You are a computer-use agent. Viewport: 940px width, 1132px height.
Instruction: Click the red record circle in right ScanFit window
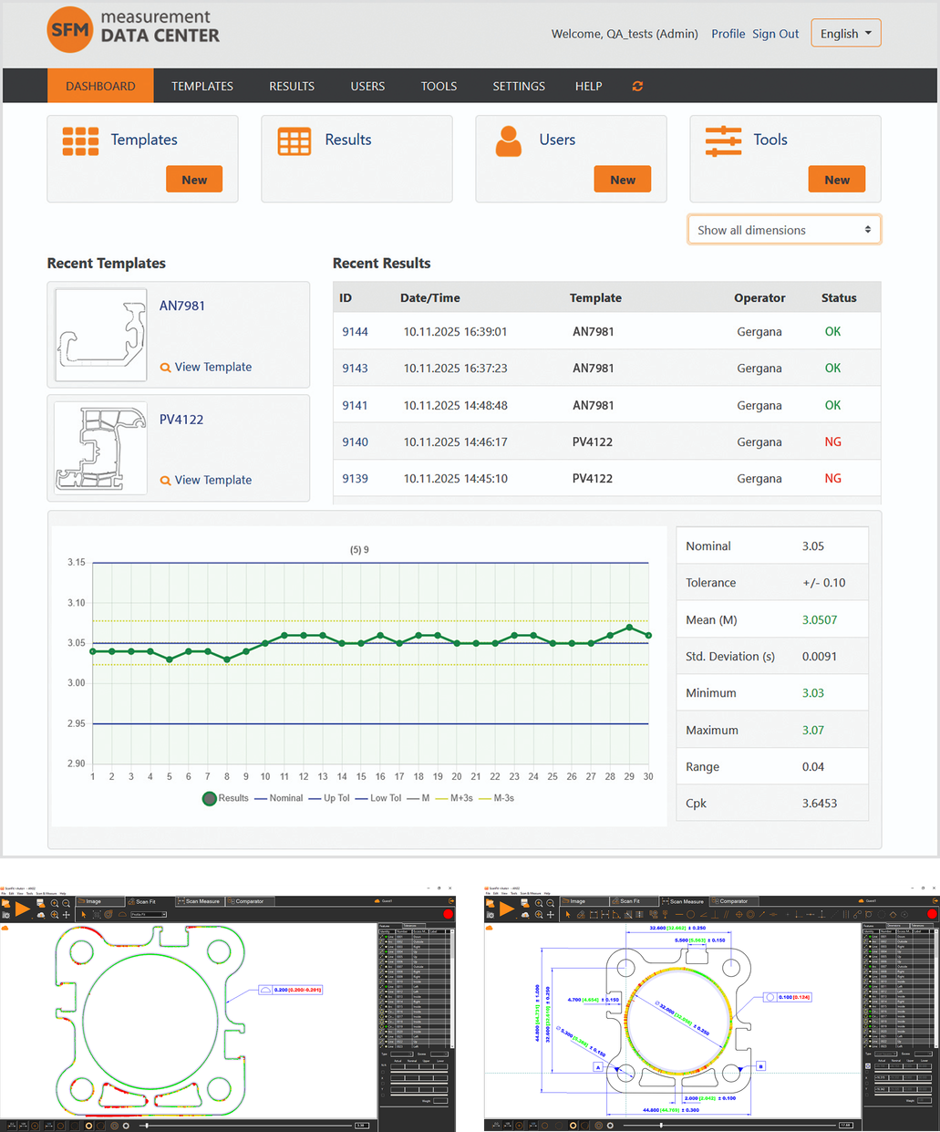[x=930, y=913]
